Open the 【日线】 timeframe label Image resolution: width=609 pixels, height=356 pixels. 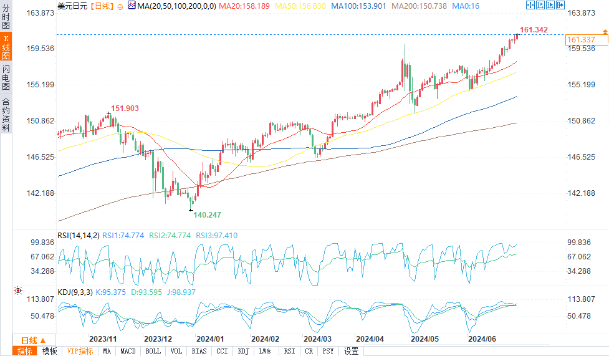[x=102, y=6]
